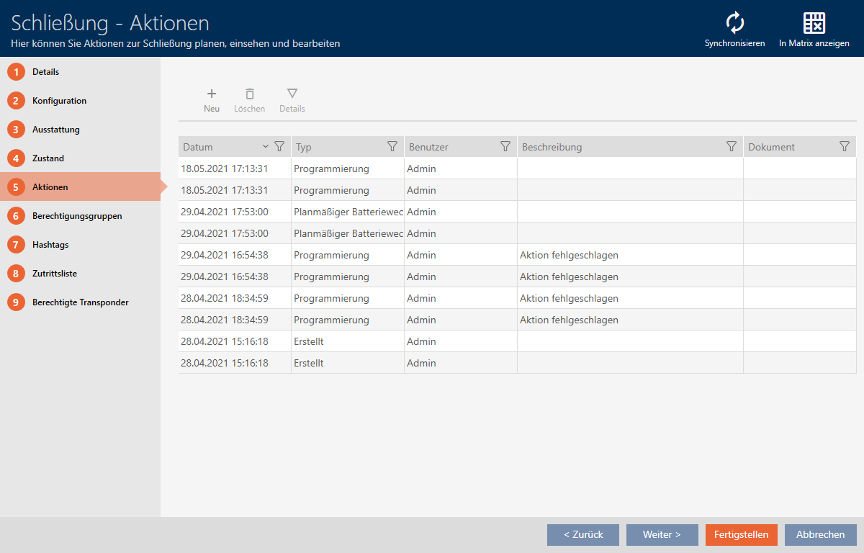864x553 pixels.
Task: Go to step 1 Details
Action: (x=45, y=72)
